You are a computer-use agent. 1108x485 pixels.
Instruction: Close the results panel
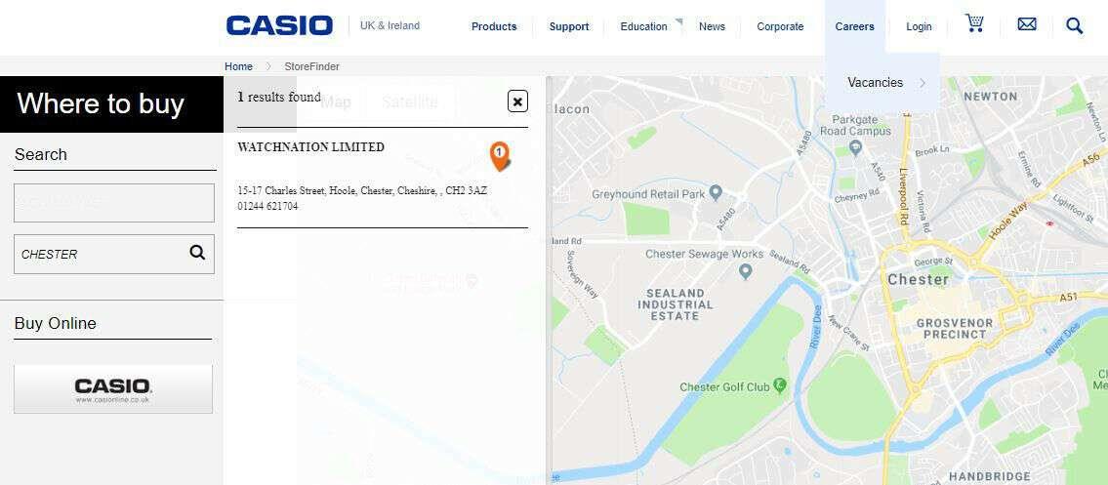pos(517,101)
